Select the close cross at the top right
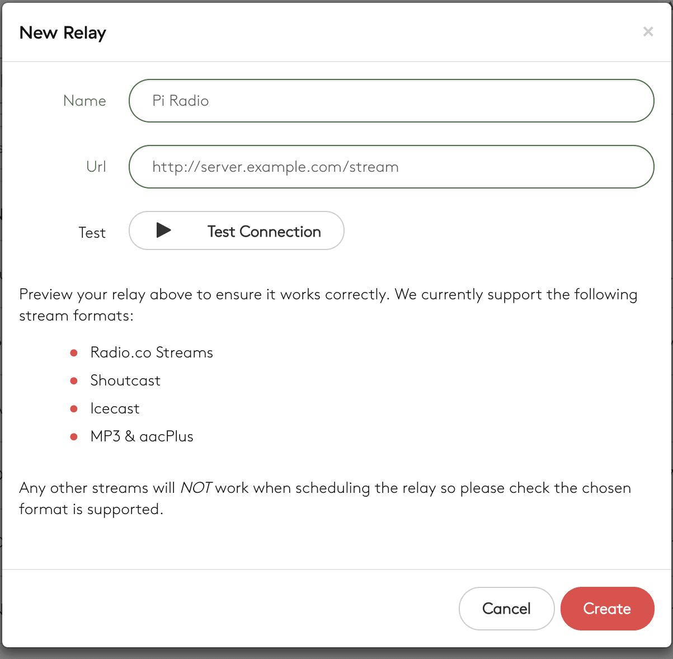 pyautogui.click(x=648, y=31)
